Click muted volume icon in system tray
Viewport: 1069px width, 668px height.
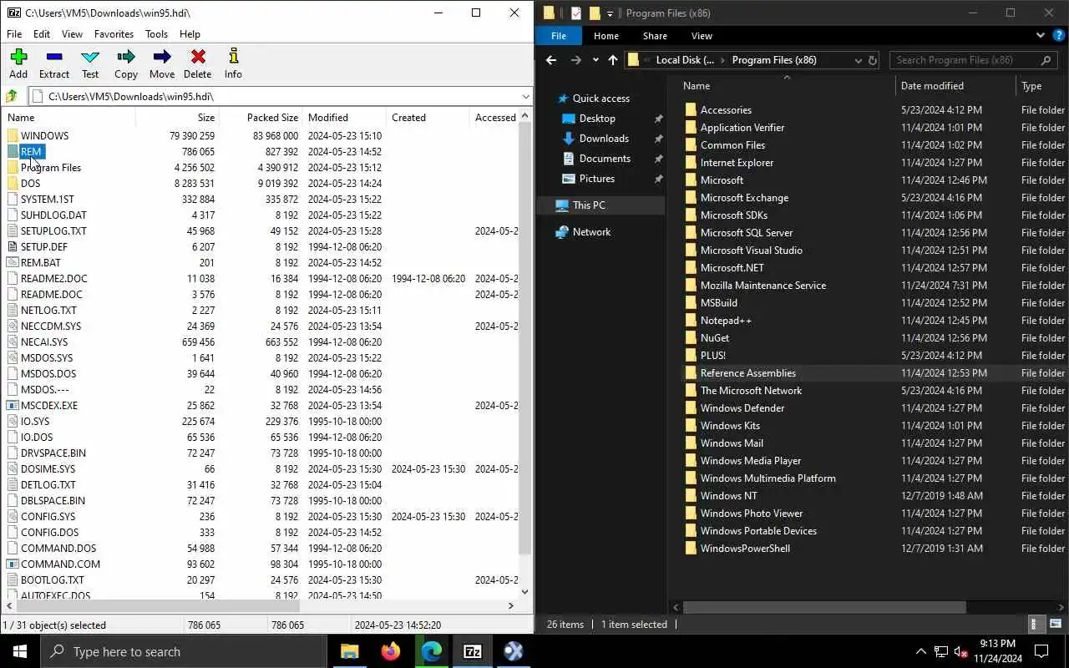click(960, 651)
